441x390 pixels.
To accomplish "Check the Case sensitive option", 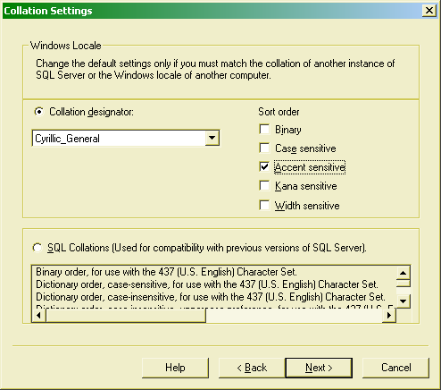I will [264, 148].
